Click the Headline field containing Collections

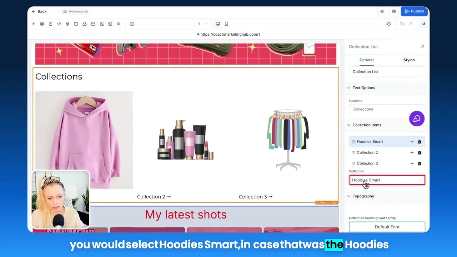point(387,109)
